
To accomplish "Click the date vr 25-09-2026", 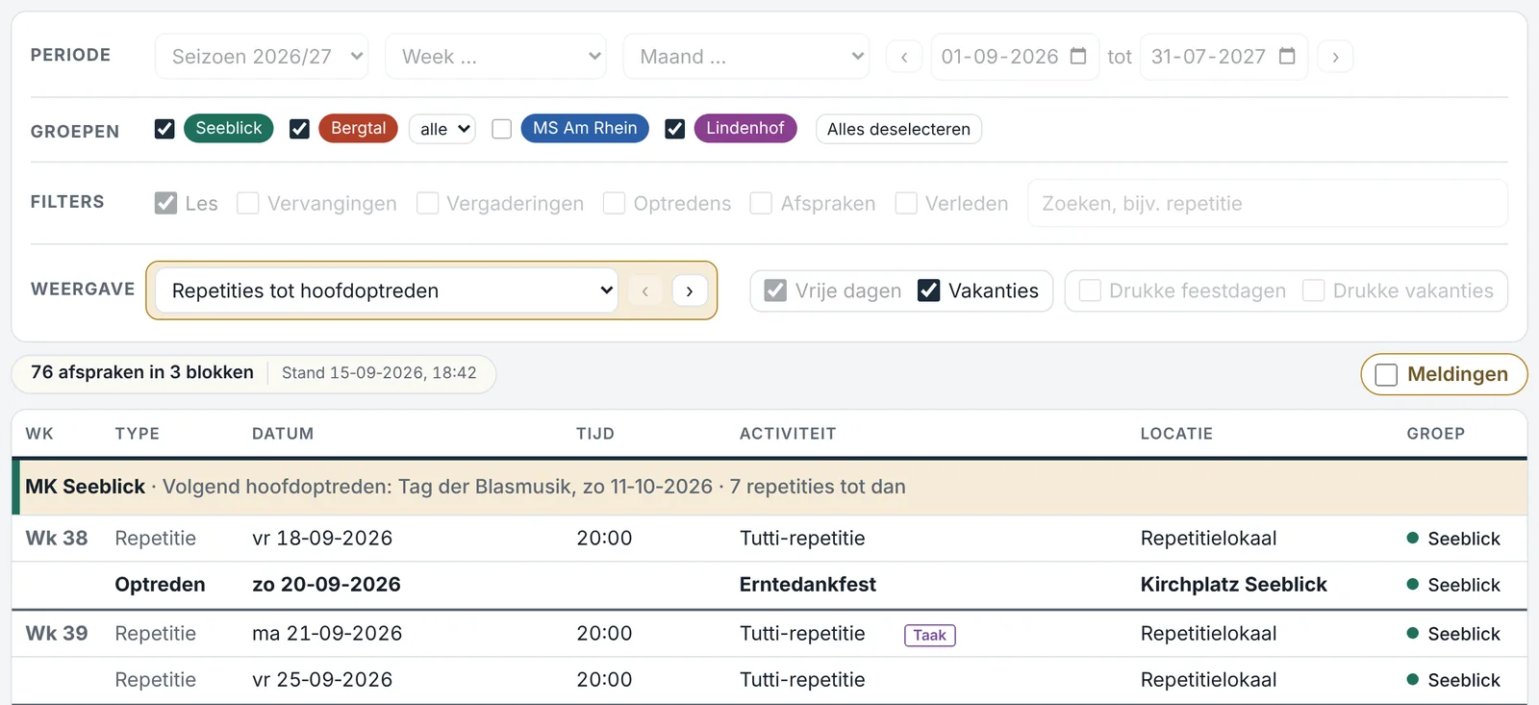I will coord(322,680).
